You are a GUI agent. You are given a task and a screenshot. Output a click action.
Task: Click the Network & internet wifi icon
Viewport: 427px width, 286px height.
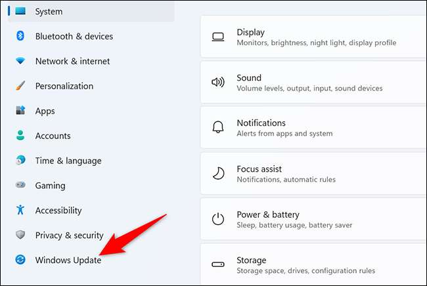coord(20,61)
